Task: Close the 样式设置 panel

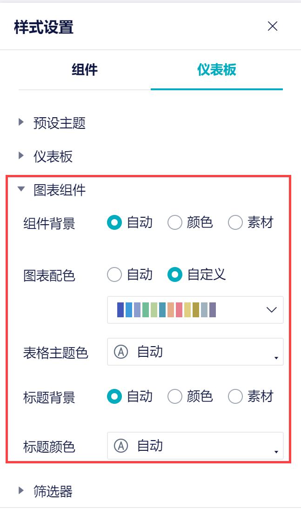Action: [x=273, y=27]
